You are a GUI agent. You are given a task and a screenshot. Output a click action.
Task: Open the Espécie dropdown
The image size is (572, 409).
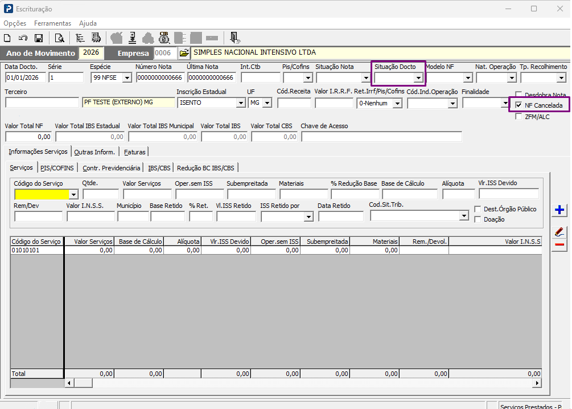tap(126, 78)
